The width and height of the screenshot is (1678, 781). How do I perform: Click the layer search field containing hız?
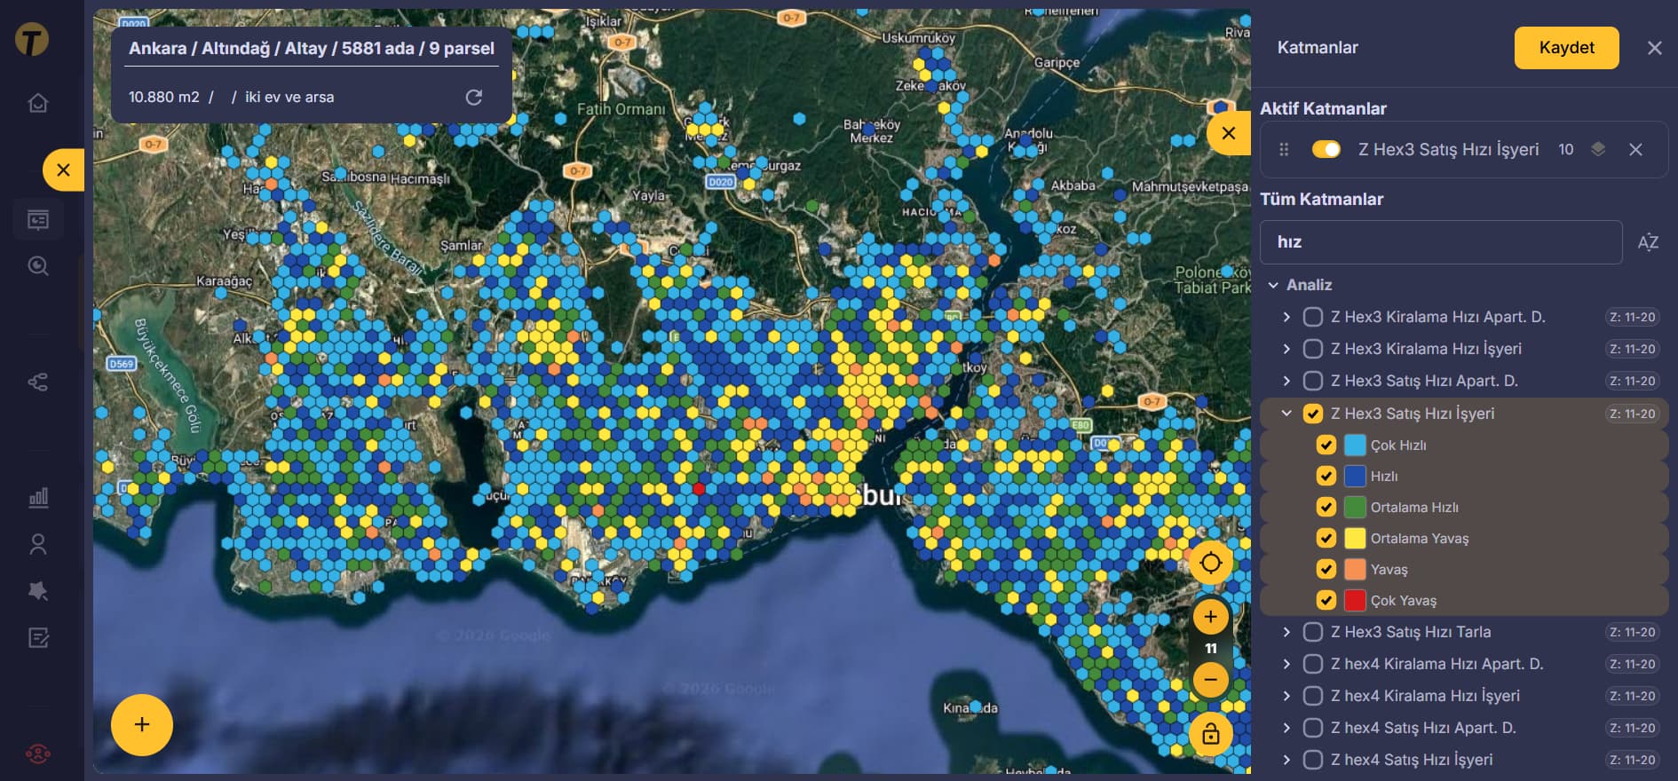point(1441,242)
